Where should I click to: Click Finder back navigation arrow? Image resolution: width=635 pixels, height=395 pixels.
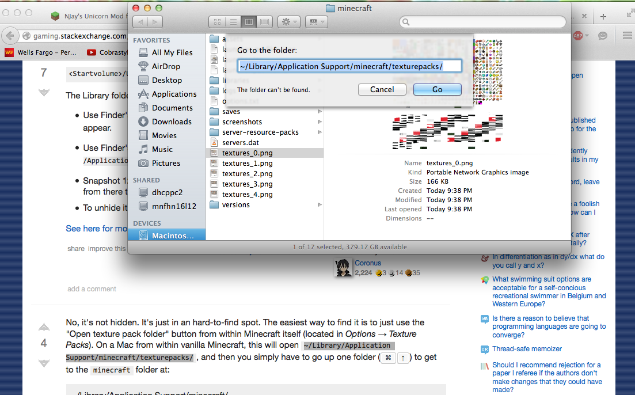[140, 22]
